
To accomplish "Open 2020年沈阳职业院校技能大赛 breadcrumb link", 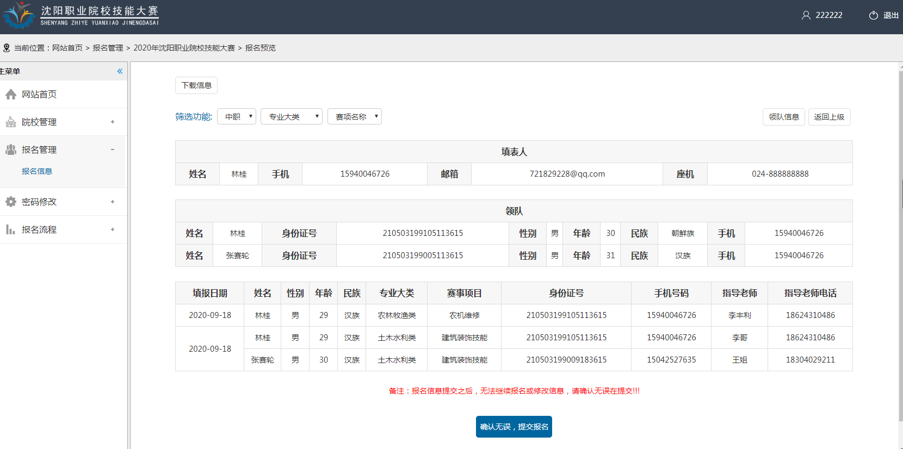I will click(184, 48).
